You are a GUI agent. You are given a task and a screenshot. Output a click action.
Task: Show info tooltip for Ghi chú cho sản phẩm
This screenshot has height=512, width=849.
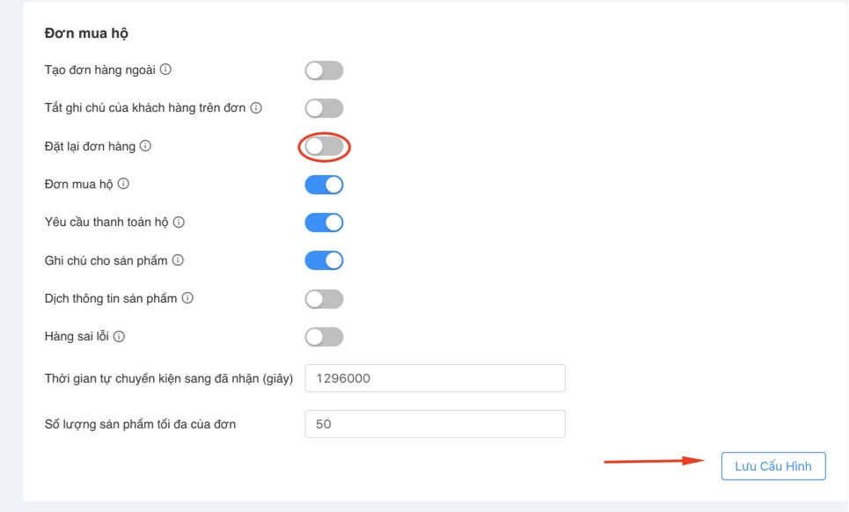pyautogui.click(x=178, y=260)
